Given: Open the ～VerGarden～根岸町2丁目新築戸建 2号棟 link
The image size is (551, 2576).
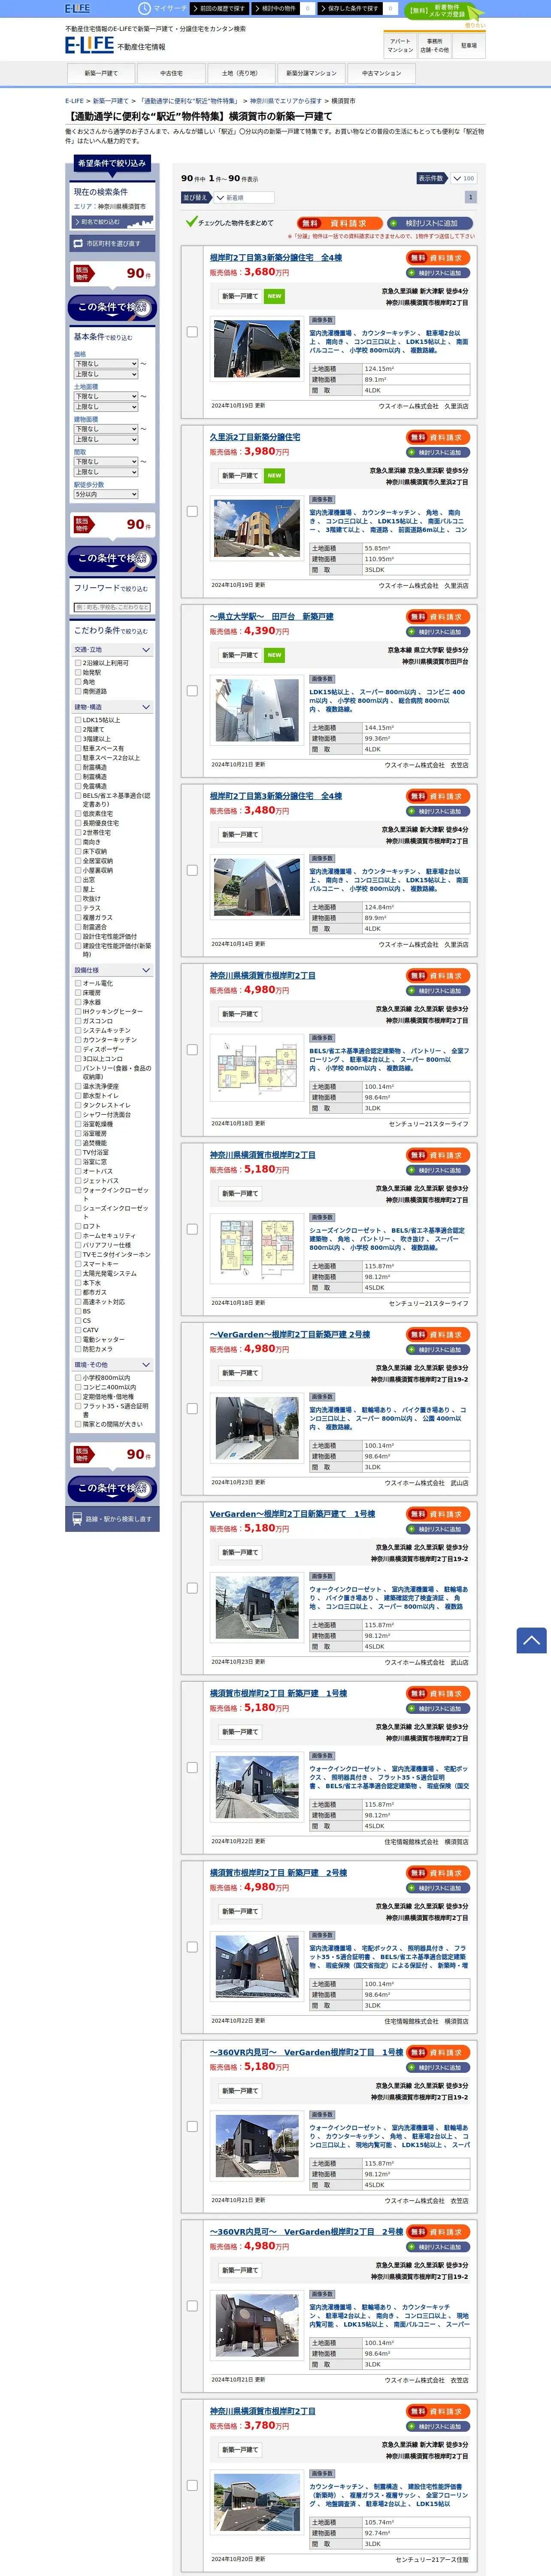Looking at the screenshot, I should (x=290, y=1334).
